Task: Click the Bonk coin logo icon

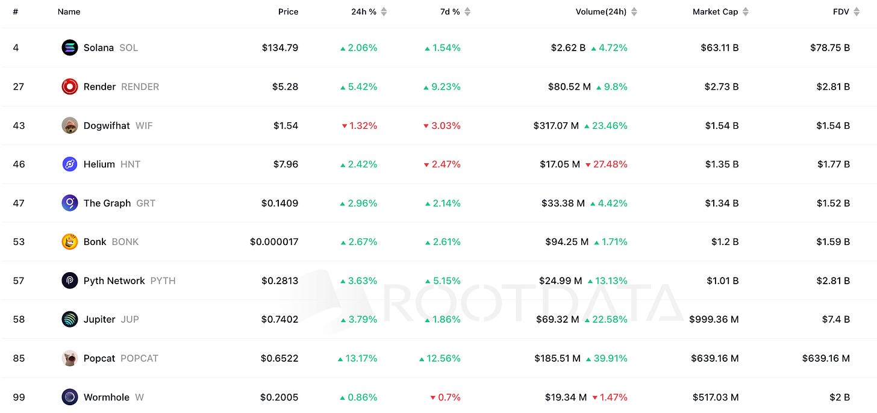Action: (70, 241)
